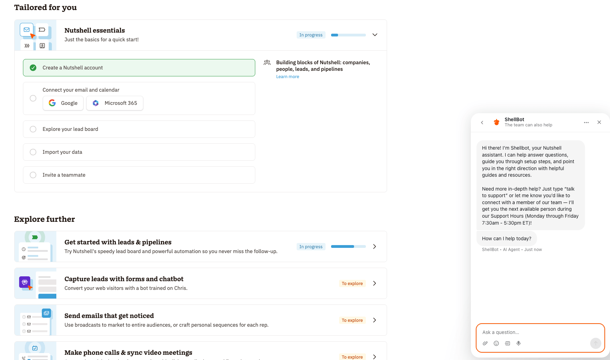Send the chat message arrow button
Image resolution: width=610 pixels, height=360 pixels.
coord(595,343)
